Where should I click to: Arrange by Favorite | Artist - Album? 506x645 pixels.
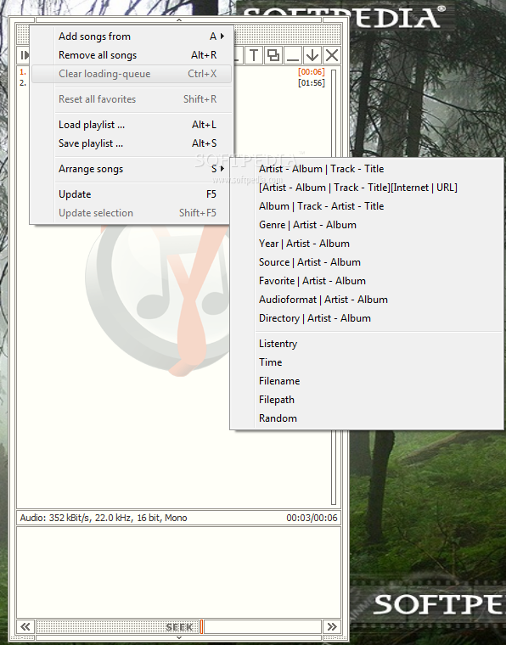point(367,281)
